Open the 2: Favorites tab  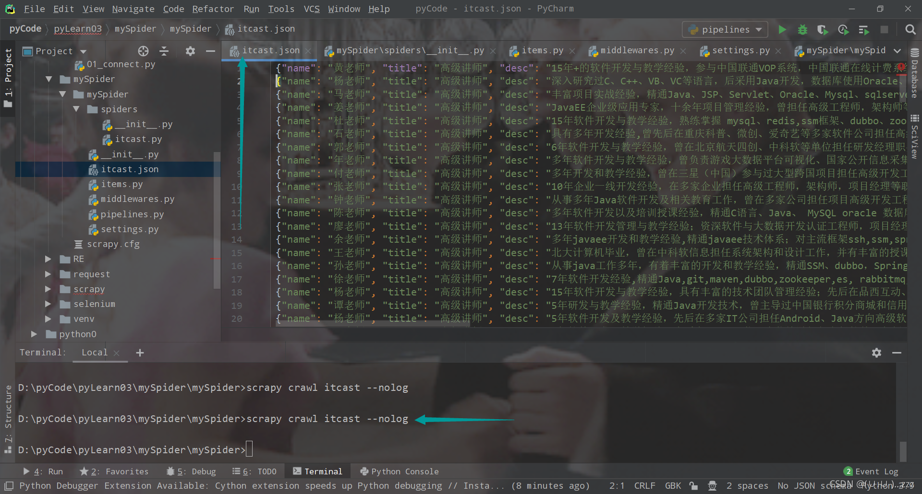pyautogui.click(x=114, y=471)
